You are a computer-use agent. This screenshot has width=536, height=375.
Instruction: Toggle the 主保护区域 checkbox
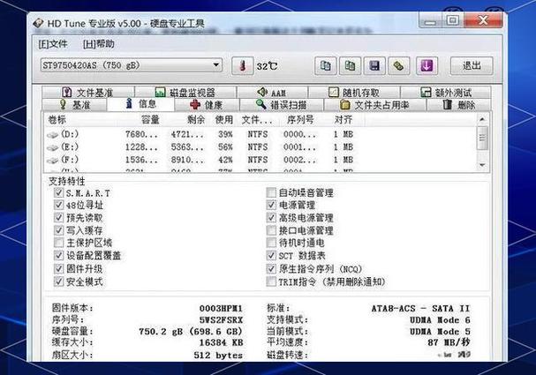59,243
